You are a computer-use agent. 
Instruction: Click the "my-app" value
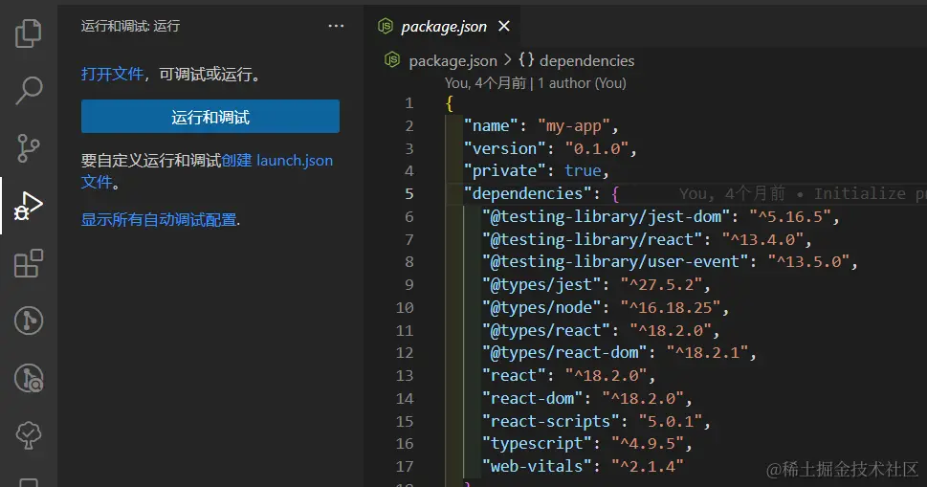[x=573, y=126]
